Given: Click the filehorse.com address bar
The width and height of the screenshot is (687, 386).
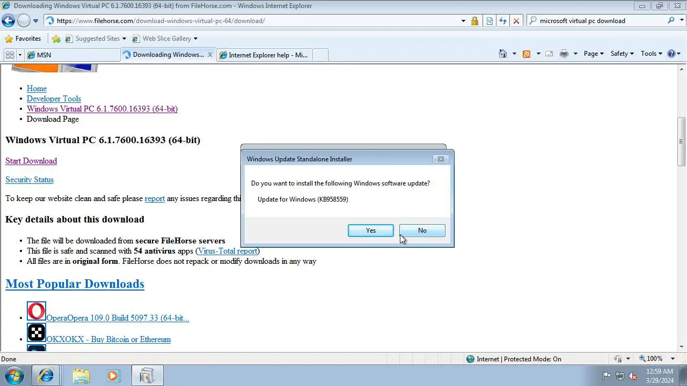Looking at the screenshot, I should tap(252, 21).
